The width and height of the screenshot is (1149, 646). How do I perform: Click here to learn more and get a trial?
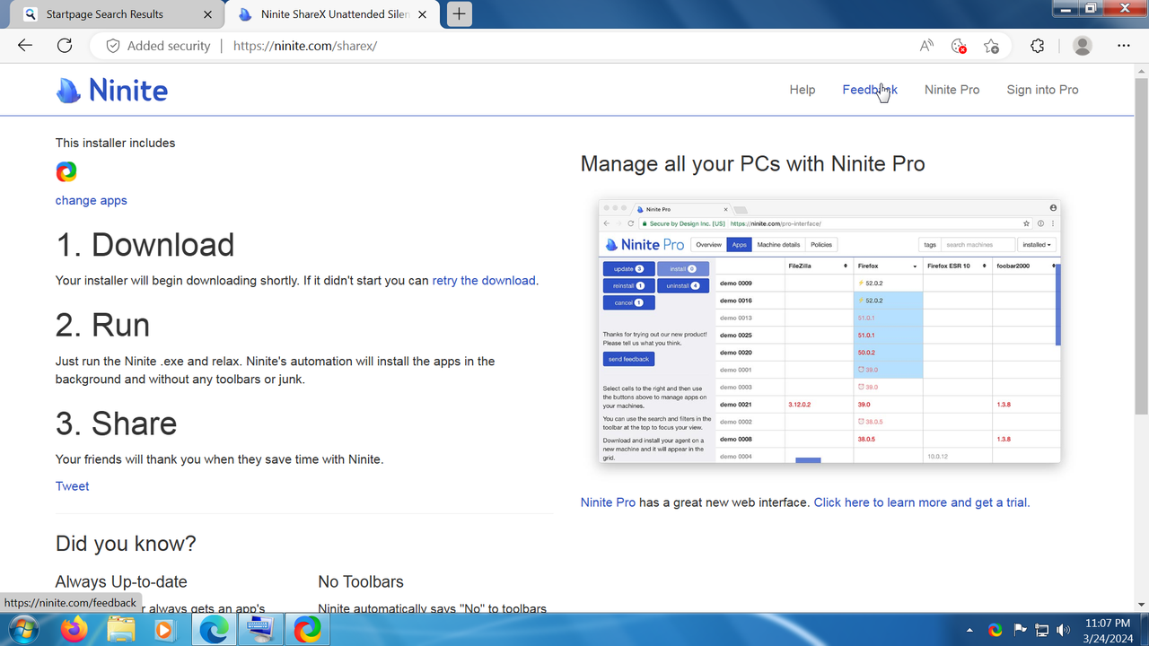(x=922, y=502)
